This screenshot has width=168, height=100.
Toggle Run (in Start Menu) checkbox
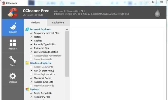pyautogui.click(x=31, y=71)
